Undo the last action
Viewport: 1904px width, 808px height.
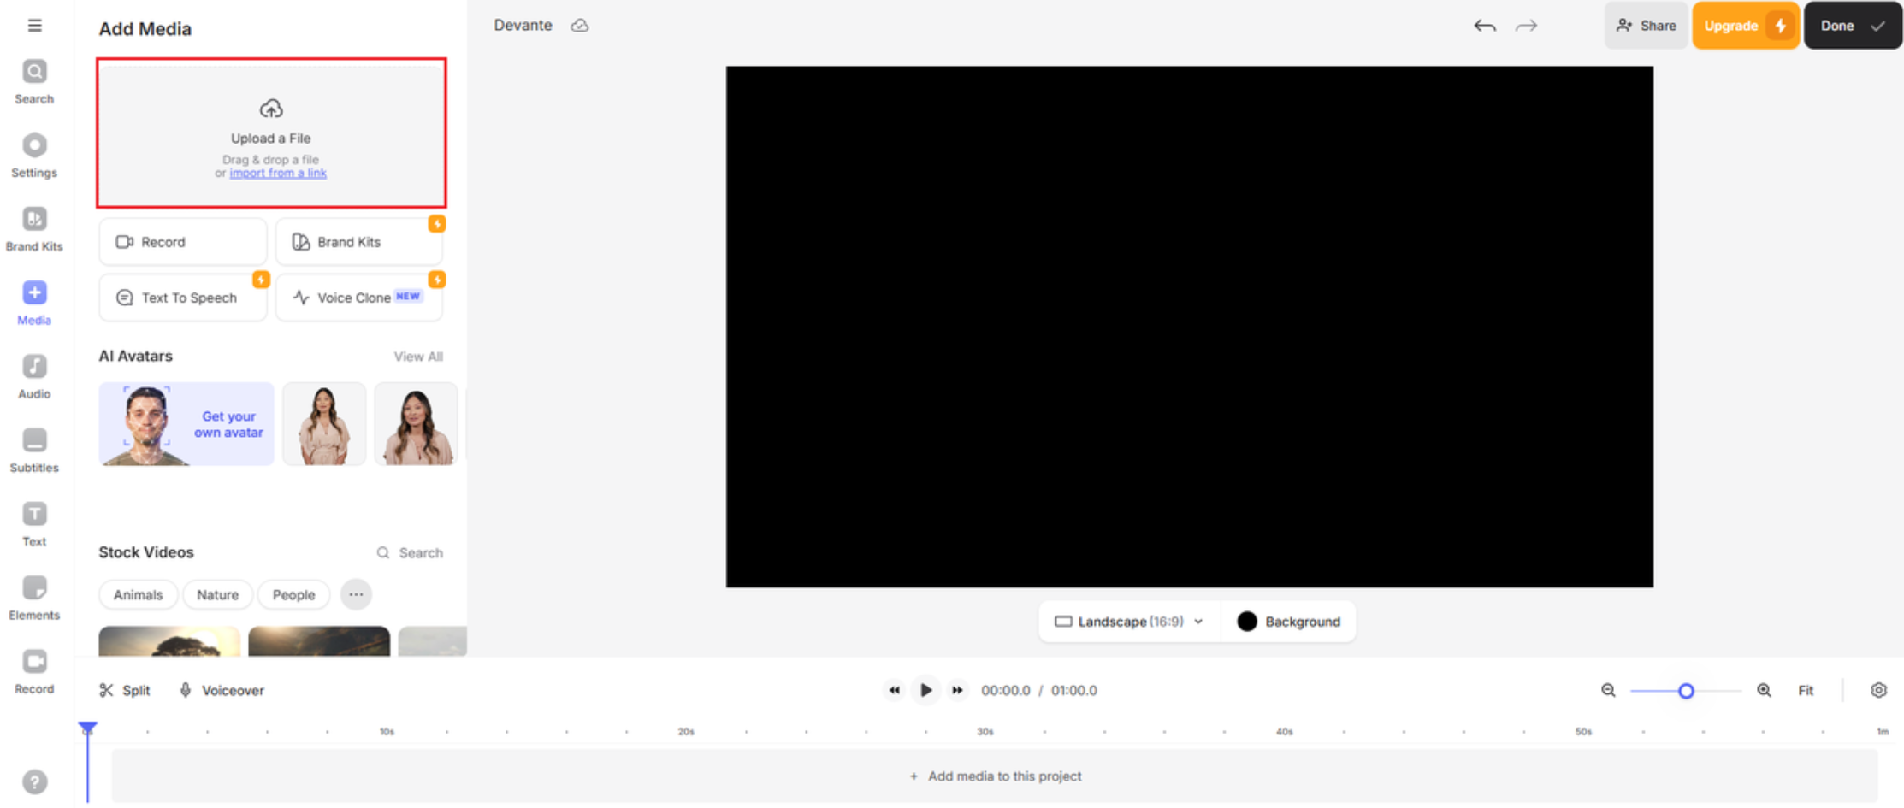[x=1484, y=26]
